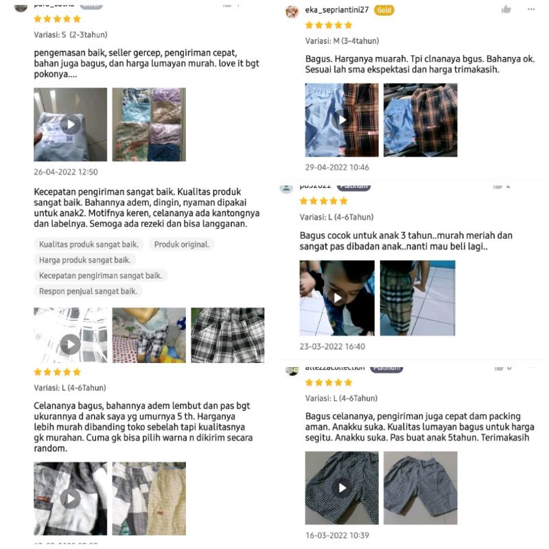Select the "Kecepatan pengiriman sangat baik." tag
The height and width of the screenshot is (549, 549).
100,276
